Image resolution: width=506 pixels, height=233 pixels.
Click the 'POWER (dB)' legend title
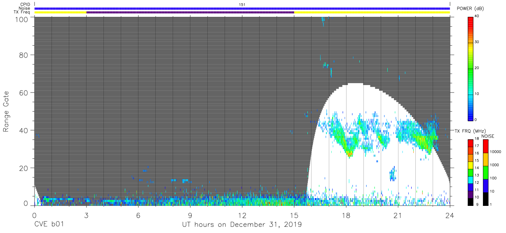coord(471,9)
